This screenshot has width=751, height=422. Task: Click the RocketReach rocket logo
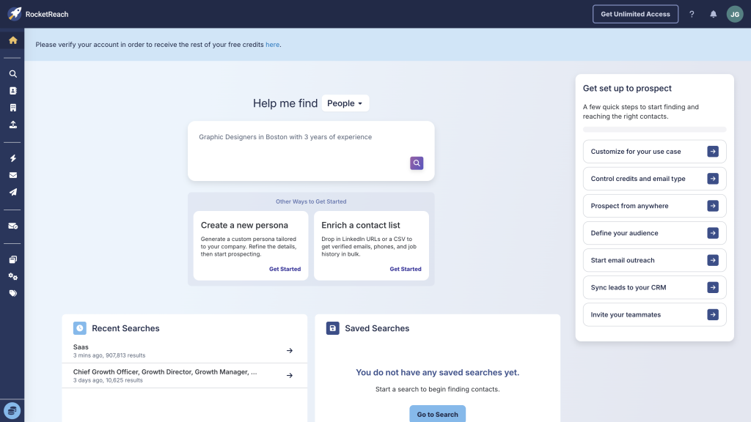[15, 14]
